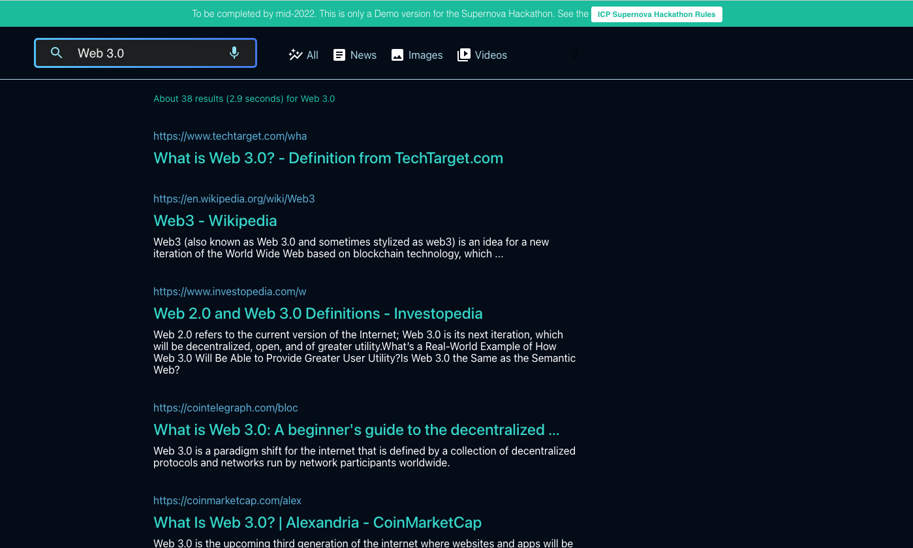
Task: Click the coinmarketcap.com/alex URL
Action: pyautogui.click(x=227, y=500)
